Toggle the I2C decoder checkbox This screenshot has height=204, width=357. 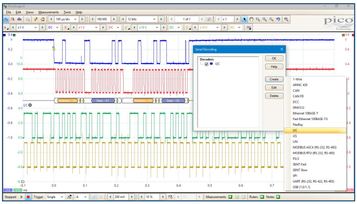point(206,64)
